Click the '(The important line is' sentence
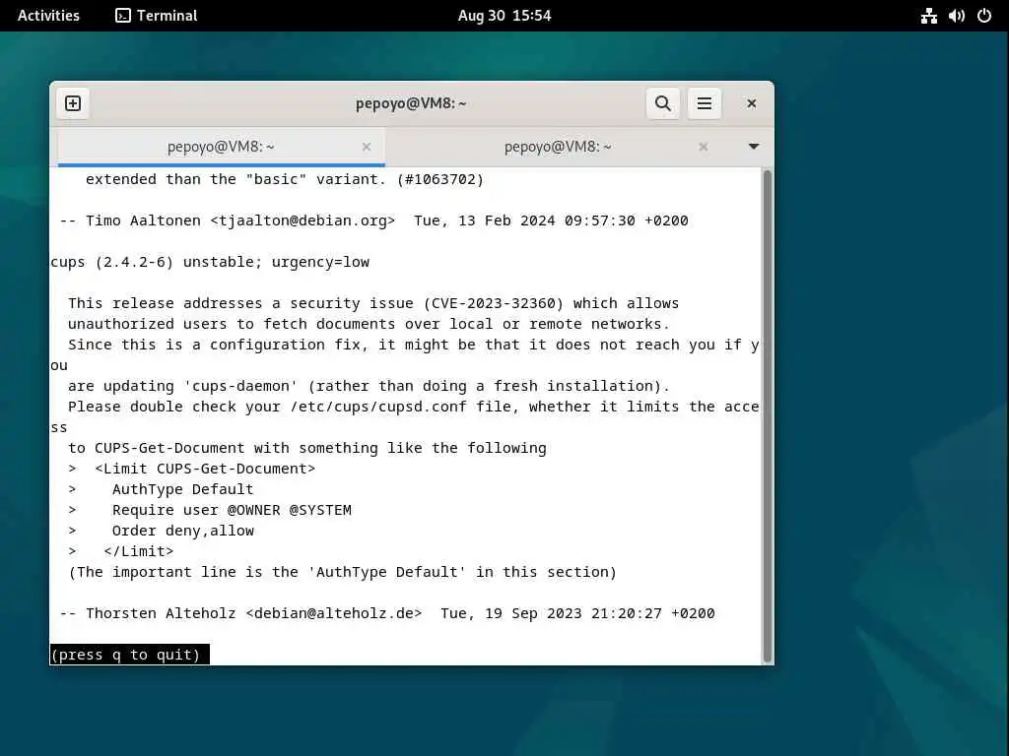The image size is (1009, 756). coord(342,572)
